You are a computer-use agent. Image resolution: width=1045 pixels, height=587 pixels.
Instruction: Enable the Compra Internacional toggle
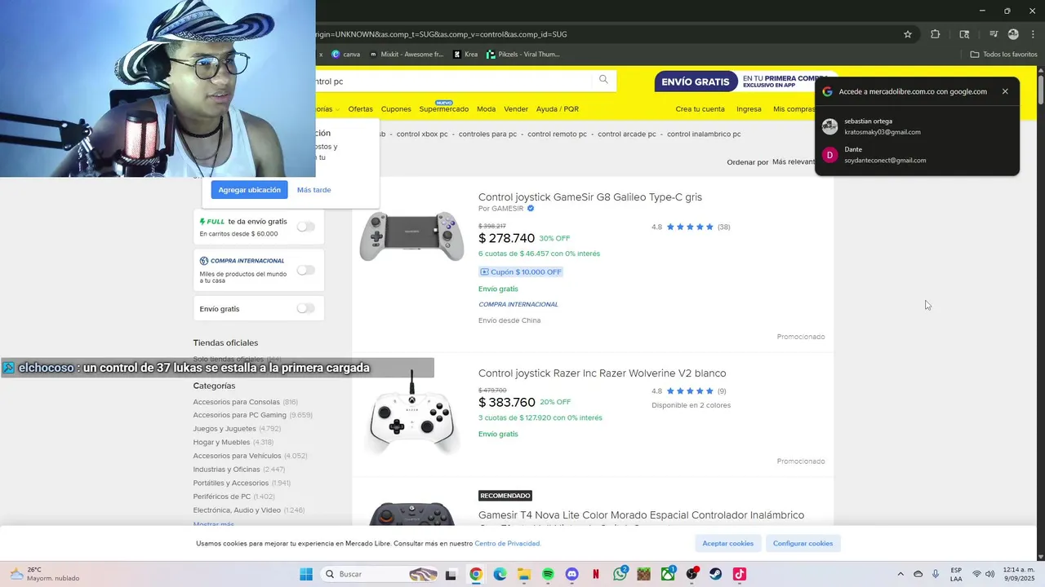pos(305,270)
